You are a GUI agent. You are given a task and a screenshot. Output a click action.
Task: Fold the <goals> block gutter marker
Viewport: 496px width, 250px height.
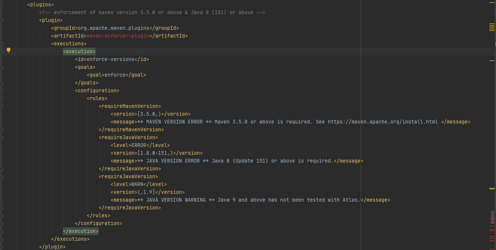click(x=1, y=67)
